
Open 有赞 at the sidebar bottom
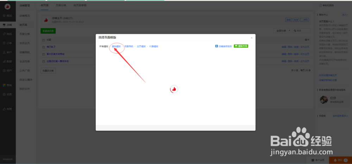[x=8, y=109]
